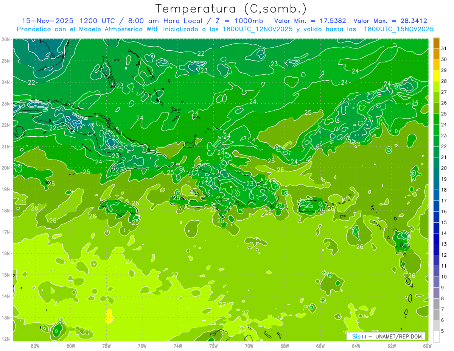Click the '12N' latitude axis label
454x351 pixels.
[x=5, y=339]
